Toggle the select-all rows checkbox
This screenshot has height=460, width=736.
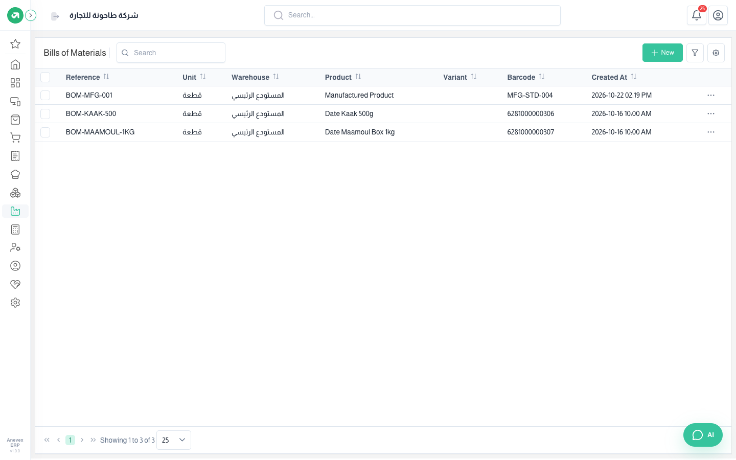45,77
